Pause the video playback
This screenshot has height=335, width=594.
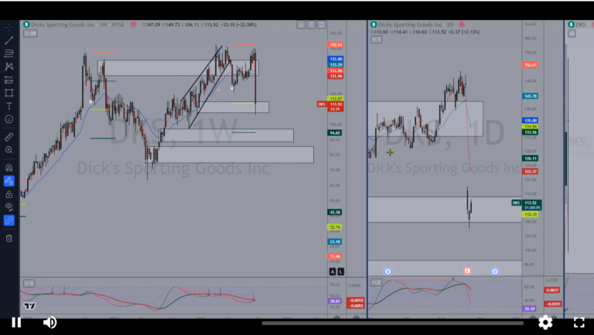click(x=16, y=323)
